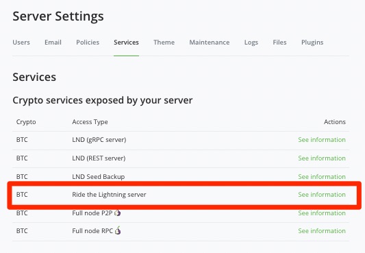This screenshot has height=253, width=365.
Task: Click the 'Actions' column header
Action: point(335,122)
